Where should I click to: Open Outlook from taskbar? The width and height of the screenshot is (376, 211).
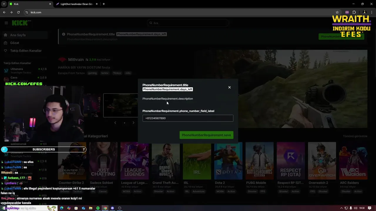pos(83,208)
